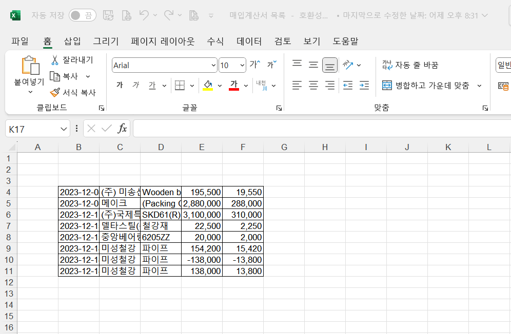Click the Save icon in title bar
The height and width of the screenshot is (334, 511).
(x=108, y=15)
